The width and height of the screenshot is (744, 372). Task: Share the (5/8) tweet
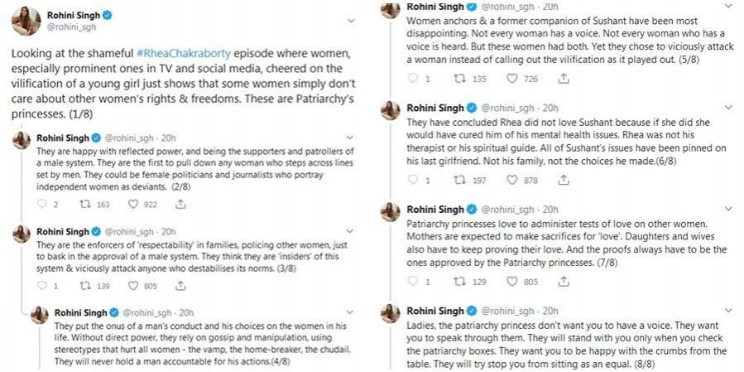pyautogui.click(x=564, y=79)
